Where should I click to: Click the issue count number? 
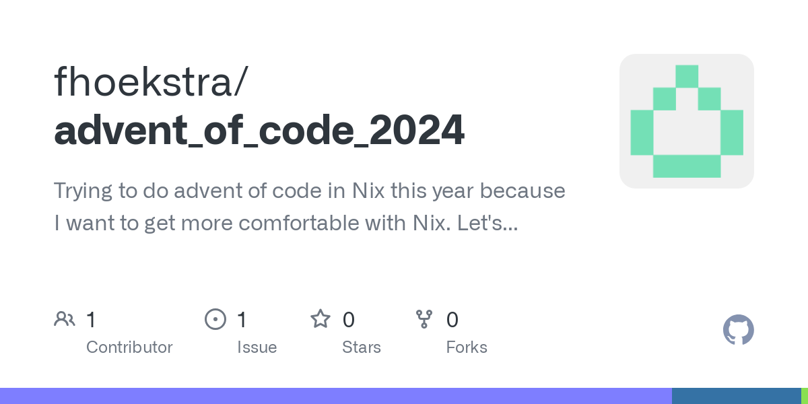(x=242, y=319)
